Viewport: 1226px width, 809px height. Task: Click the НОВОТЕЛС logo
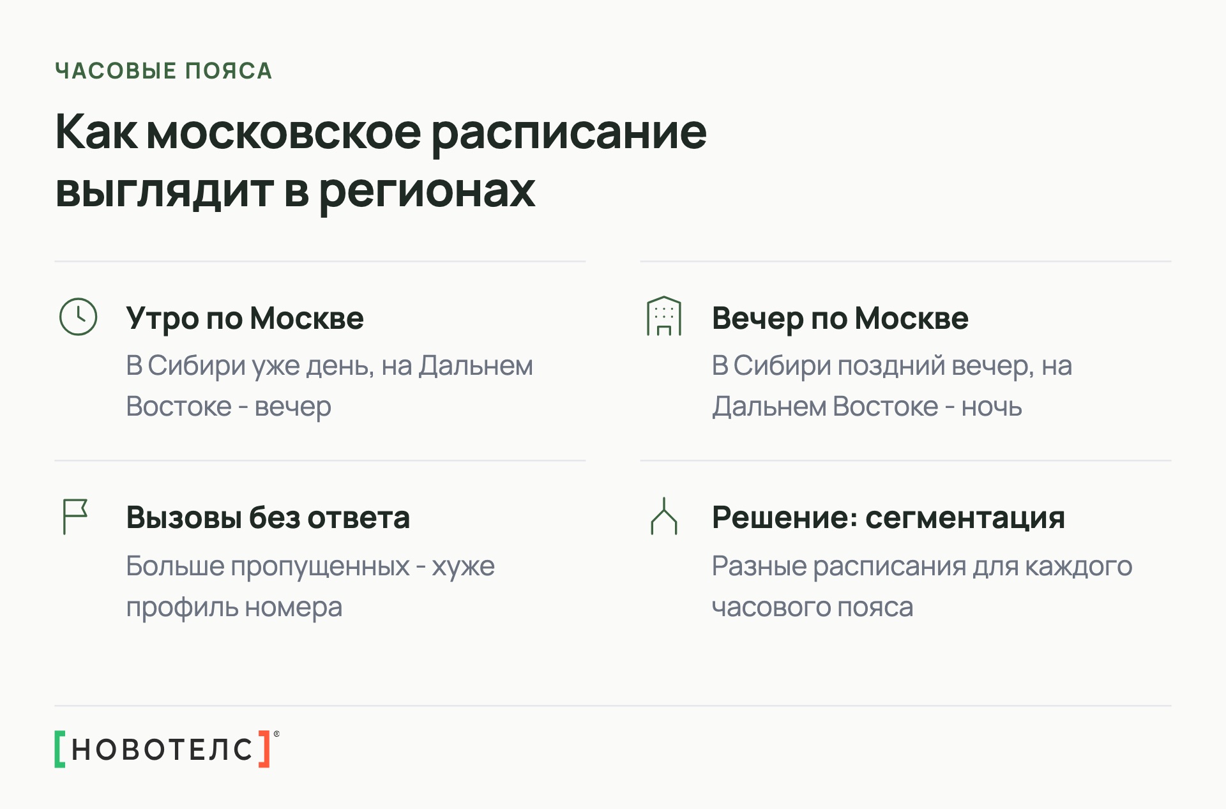[x=167, y=748]
